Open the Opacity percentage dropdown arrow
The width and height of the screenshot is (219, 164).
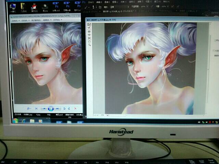click(x=147, y=6)
